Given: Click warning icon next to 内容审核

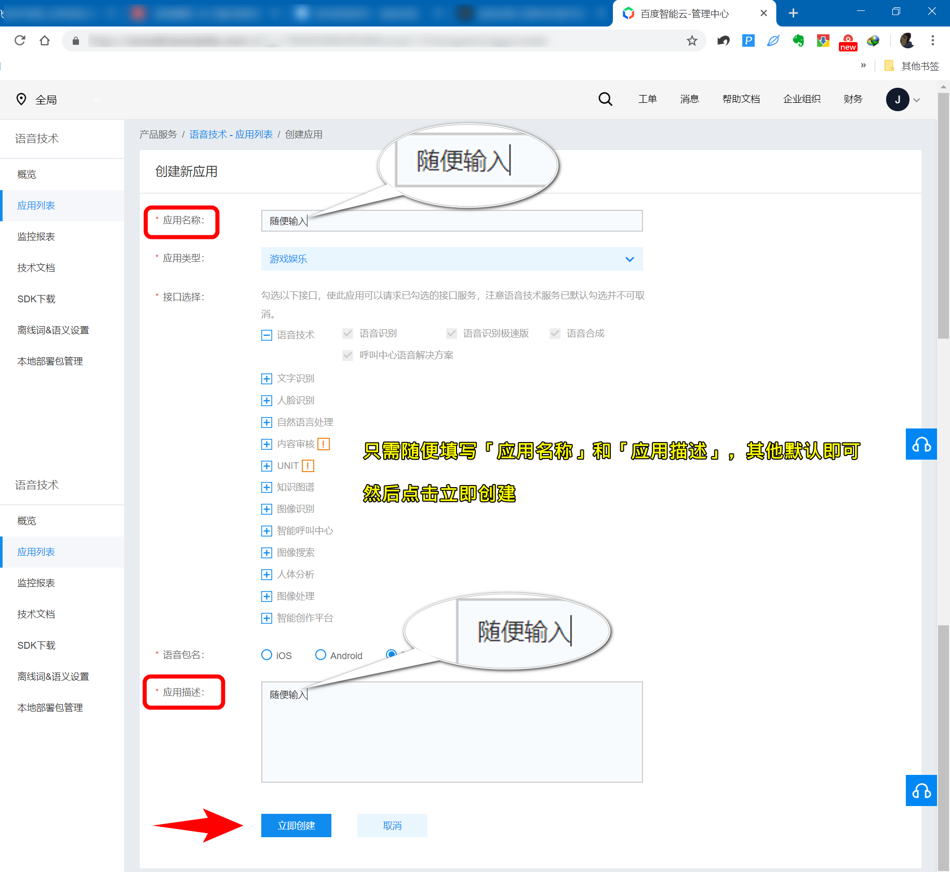Looking at the screenshot, I should pos(324,444).
